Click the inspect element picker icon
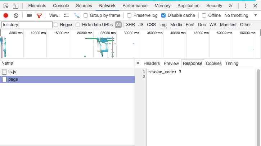The width and height of the screenshot is (261, 146). click(x=6, y=6)
